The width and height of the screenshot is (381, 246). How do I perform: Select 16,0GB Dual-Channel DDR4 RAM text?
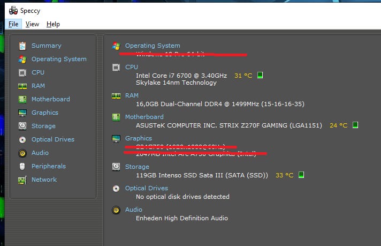[x=220, y=104]
